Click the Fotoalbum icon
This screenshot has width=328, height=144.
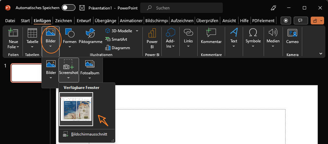coord(90,64)
